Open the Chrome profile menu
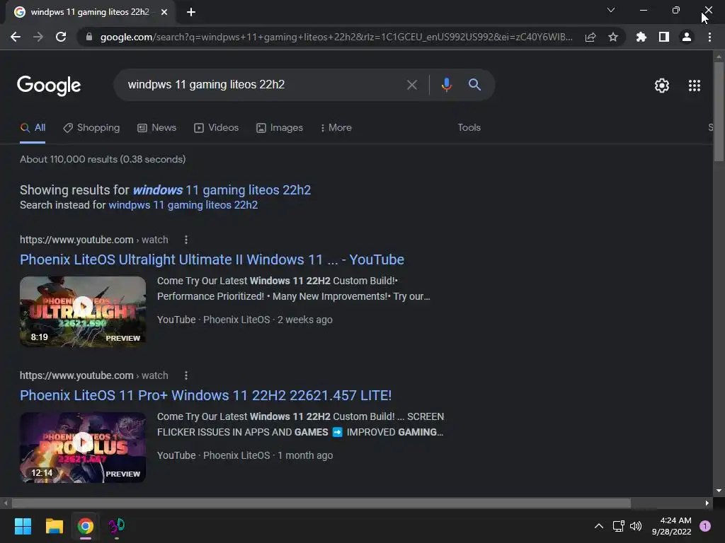This screenshot has width=725, height=543. point(687,37)
